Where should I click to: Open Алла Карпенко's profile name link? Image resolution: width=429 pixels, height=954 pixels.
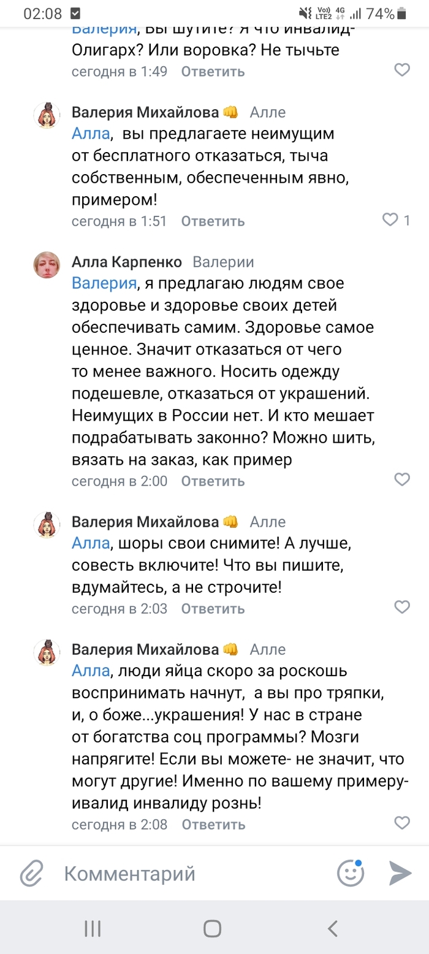click(x=127, y=262)
